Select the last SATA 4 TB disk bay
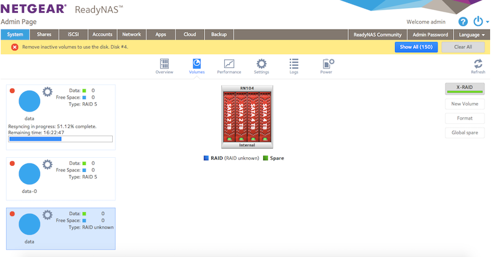 pyautogui.click(x=265, y=116)
